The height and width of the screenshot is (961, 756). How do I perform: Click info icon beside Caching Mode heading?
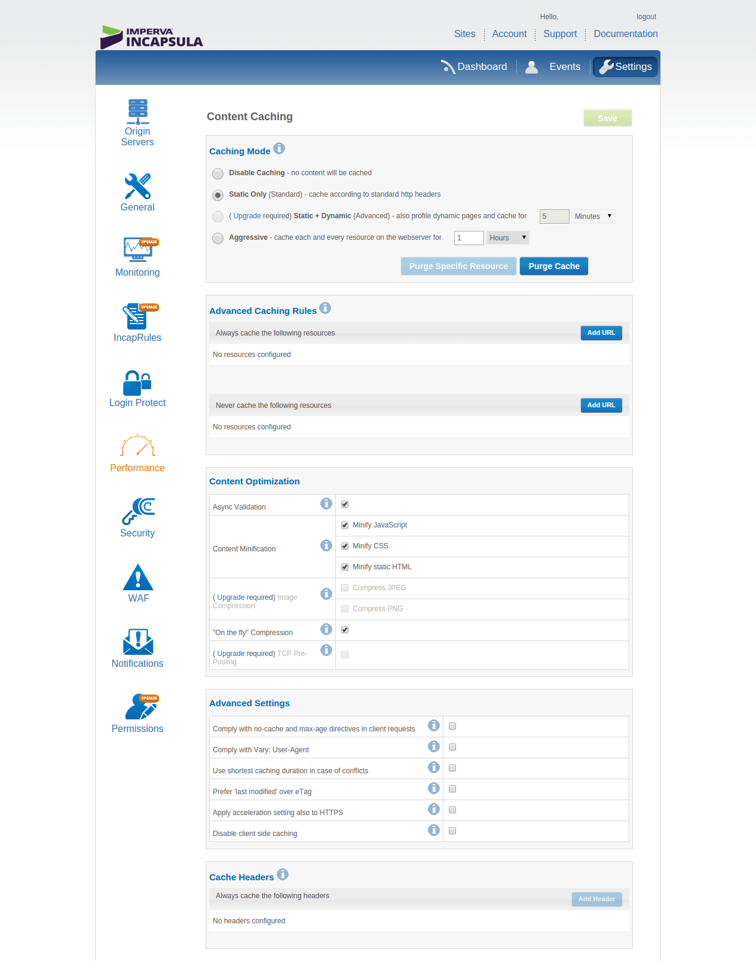279,148
